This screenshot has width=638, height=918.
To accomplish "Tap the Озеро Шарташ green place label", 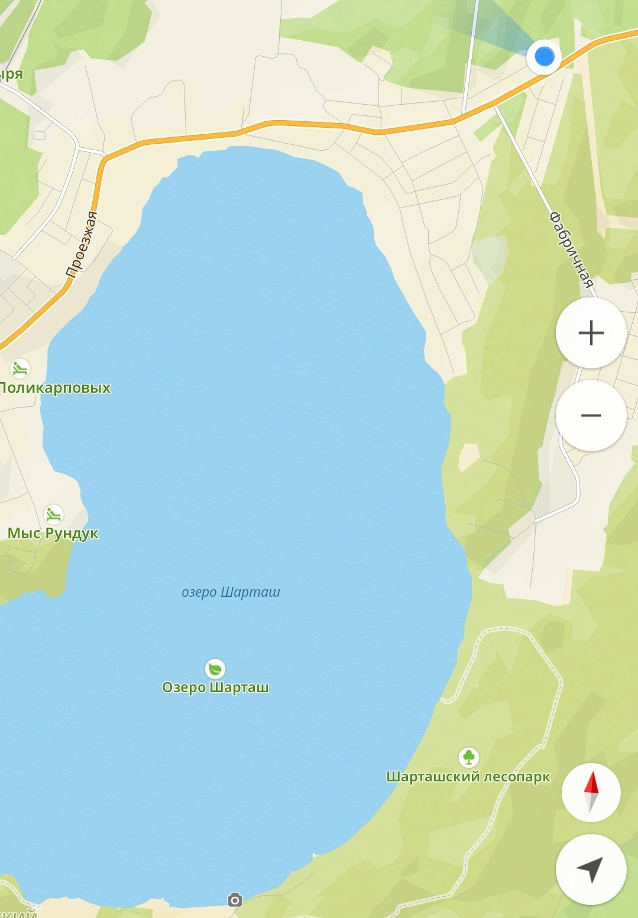I will pyautogui.click(x=215, y=687).
